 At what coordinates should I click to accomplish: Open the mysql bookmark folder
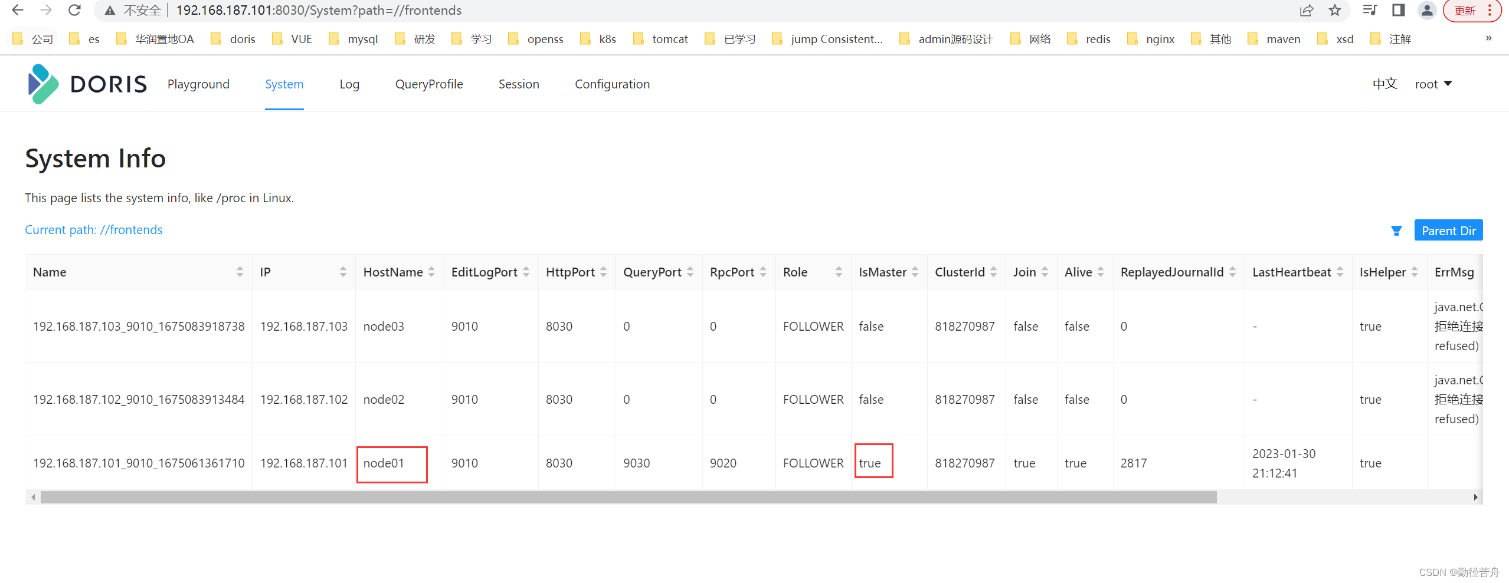pyautogui.click(x=353, y=39)
